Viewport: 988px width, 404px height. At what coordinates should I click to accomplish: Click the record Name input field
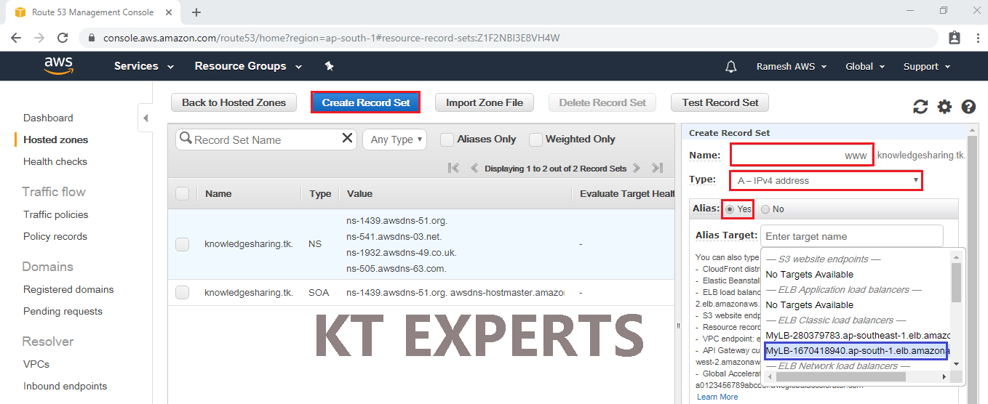pos(802,155)
